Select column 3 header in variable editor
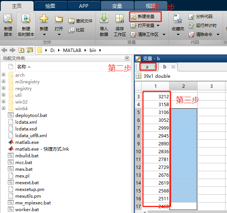 (211, 86)
